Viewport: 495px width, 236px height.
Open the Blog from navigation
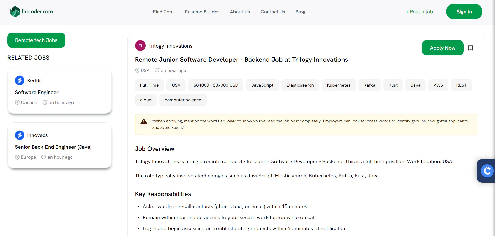click(300, 12)
